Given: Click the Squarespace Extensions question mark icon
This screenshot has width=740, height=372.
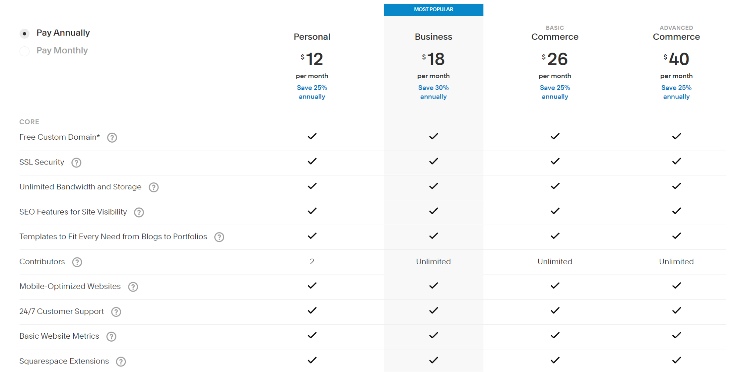Looking at the screenshot, I should [121, 361].
